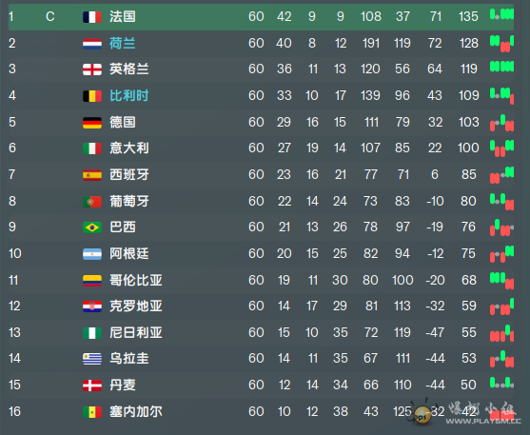530x435 pixels.
Task: Click the England flag icon
Action: [x=92, y=69]
